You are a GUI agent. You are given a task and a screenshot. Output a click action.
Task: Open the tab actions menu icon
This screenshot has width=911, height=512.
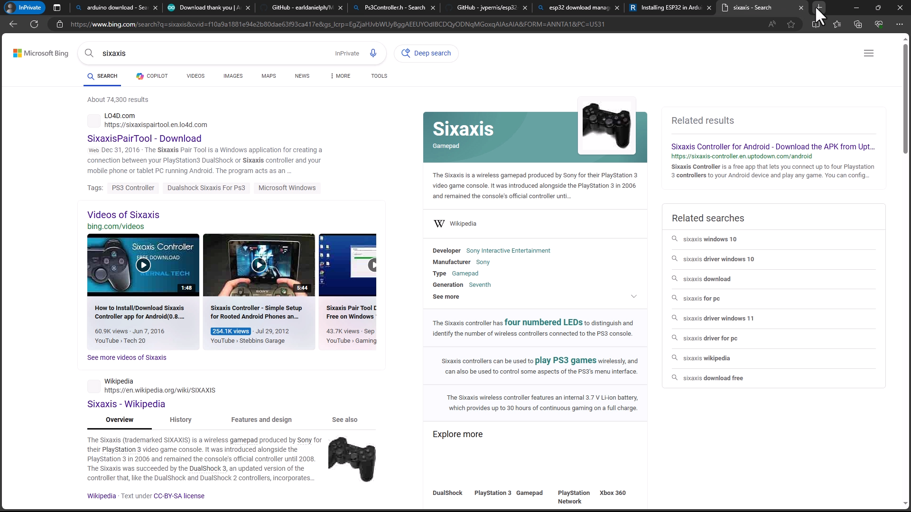57,8
